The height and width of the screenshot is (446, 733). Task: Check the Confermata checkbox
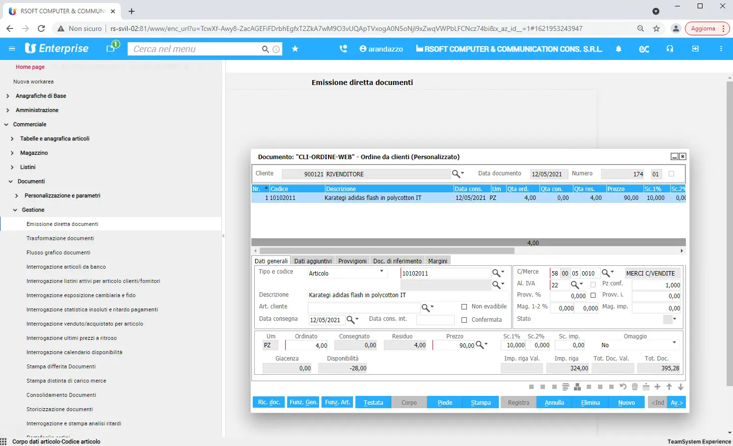click(x=464, y=320)
